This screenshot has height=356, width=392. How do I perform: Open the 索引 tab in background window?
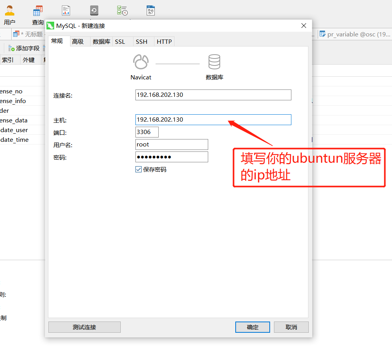(10, 60)
